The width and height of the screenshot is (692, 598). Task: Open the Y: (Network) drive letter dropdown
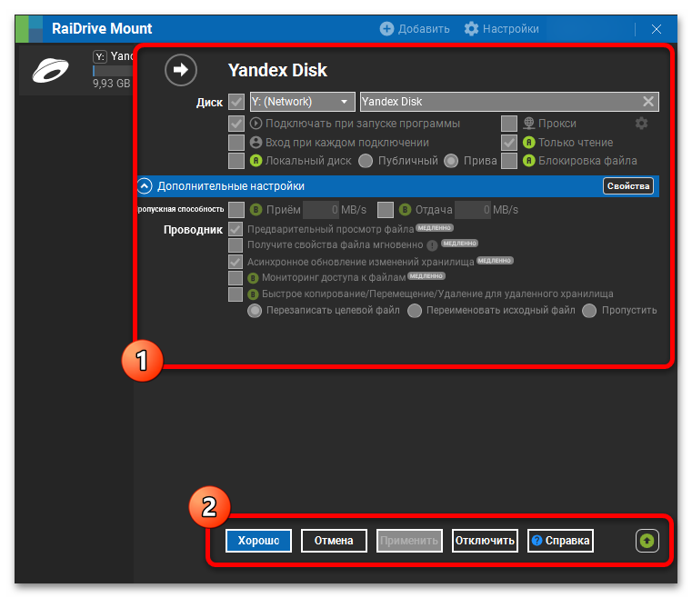pyautogui.click(x=302, y=102)
